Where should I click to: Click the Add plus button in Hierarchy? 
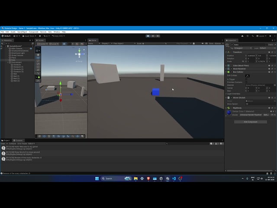(x=3, y=43)
